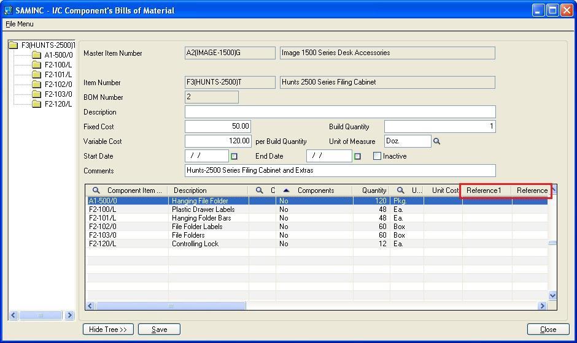Click the tree pane horizontal scrollbar thumb
Screen dimensions: 577x343
(x=41, y=315)
